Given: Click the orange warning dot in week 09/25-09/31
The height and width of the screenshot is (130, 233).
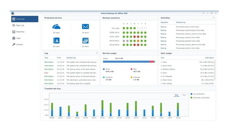Looking at the screenshot, I should tap(138, 41).
